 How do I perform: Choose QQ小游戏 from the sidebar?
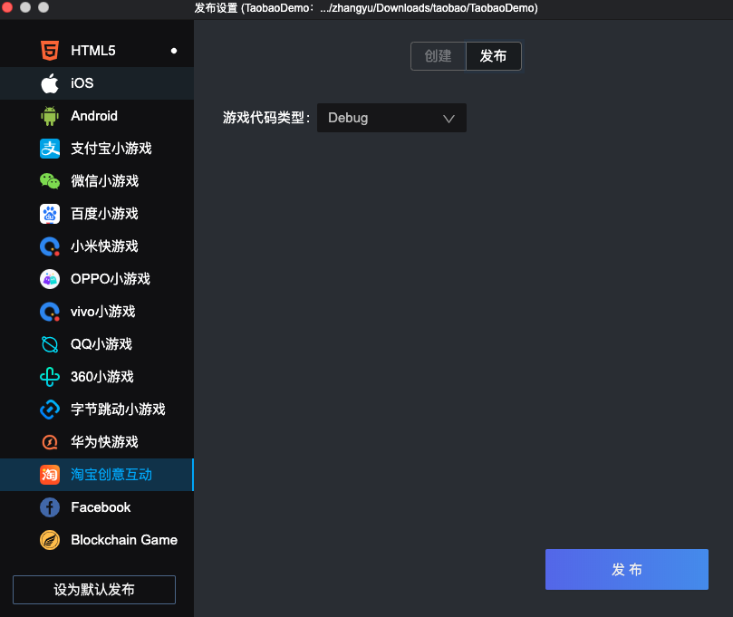click(101, 344)
